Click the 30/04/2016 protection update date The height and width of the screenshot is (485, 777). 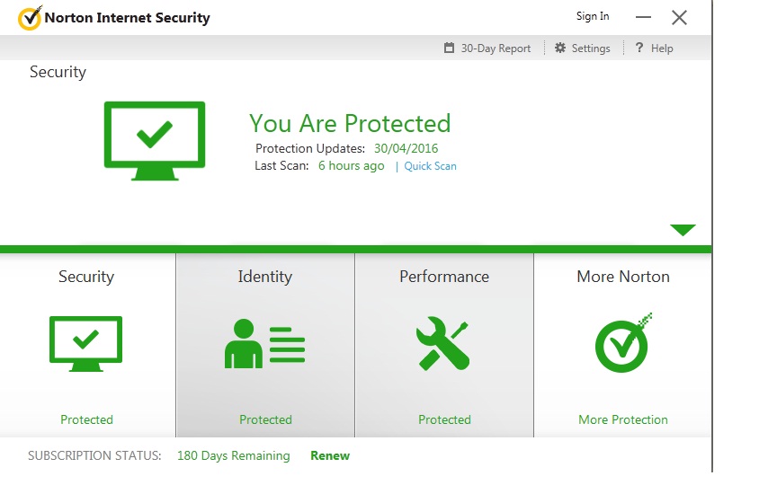[x=406, y=148]
